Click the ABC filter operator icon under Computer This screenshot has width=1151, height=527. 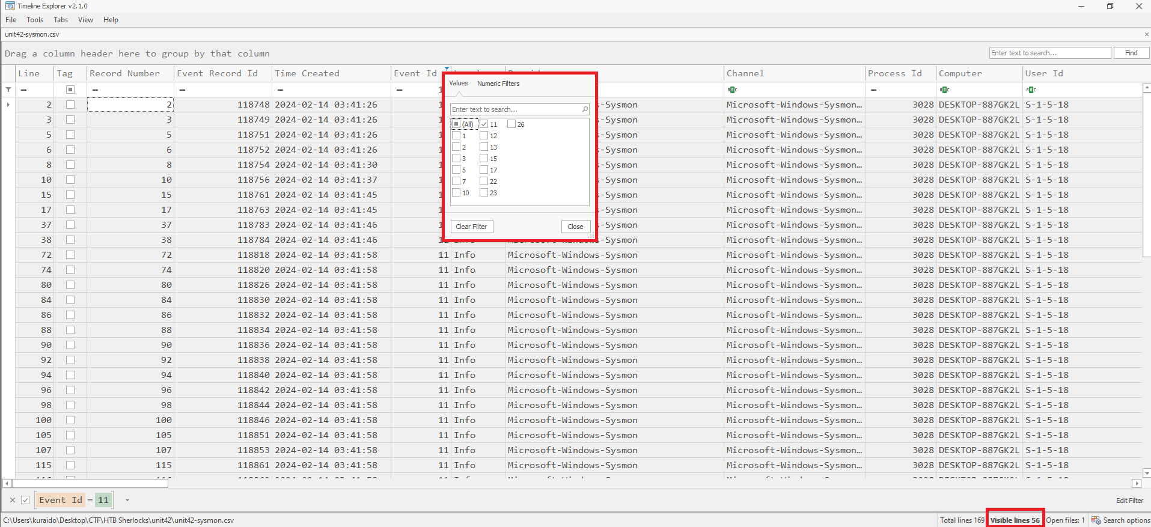944,90
